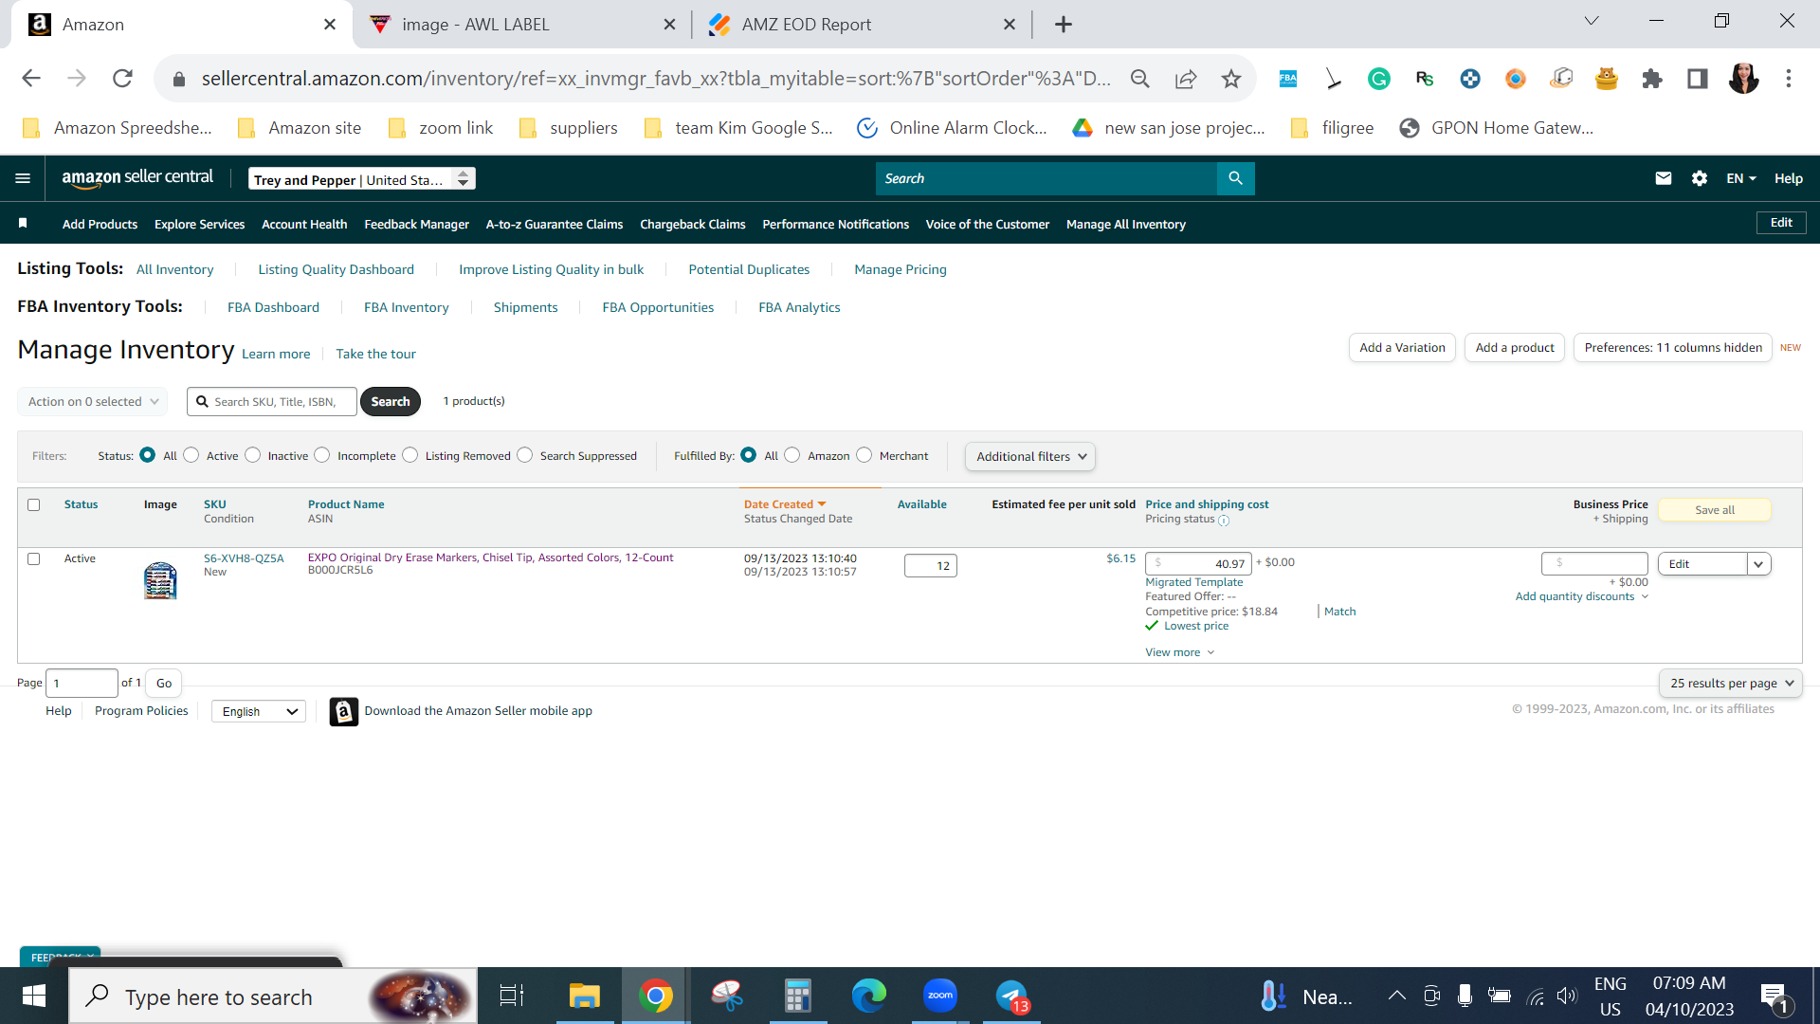1820x1024 pixels.
Task: Click the SKU search input field
Action: [272, 401]
